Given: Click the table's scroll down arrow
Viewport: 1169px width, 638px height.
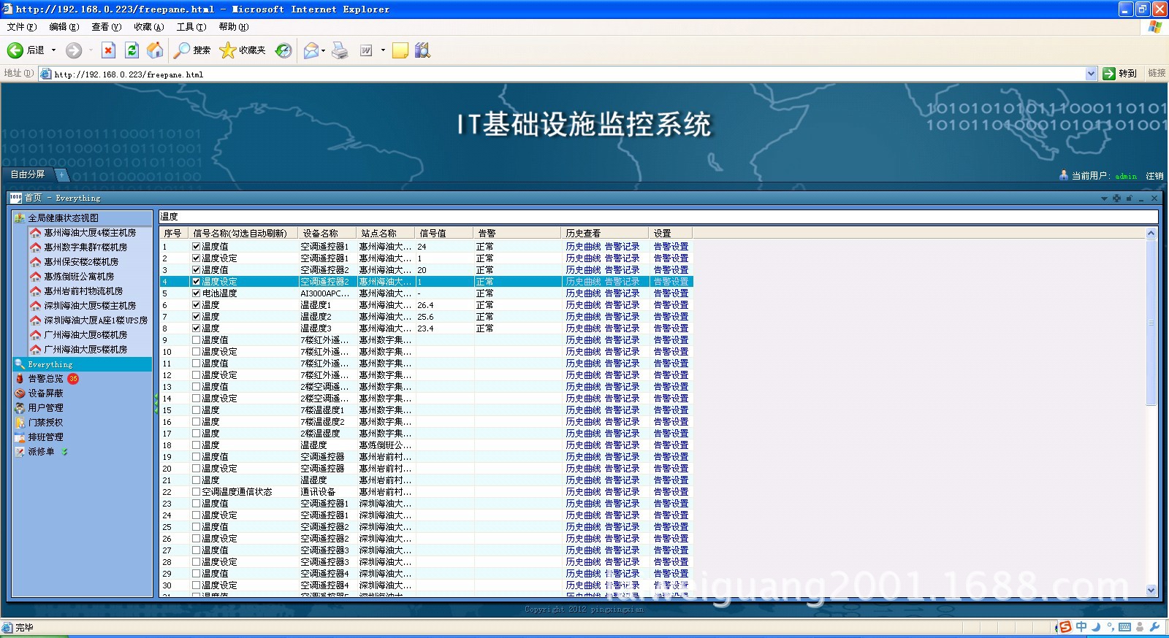Looking at the screenshot, I should tap(1151, 591).
